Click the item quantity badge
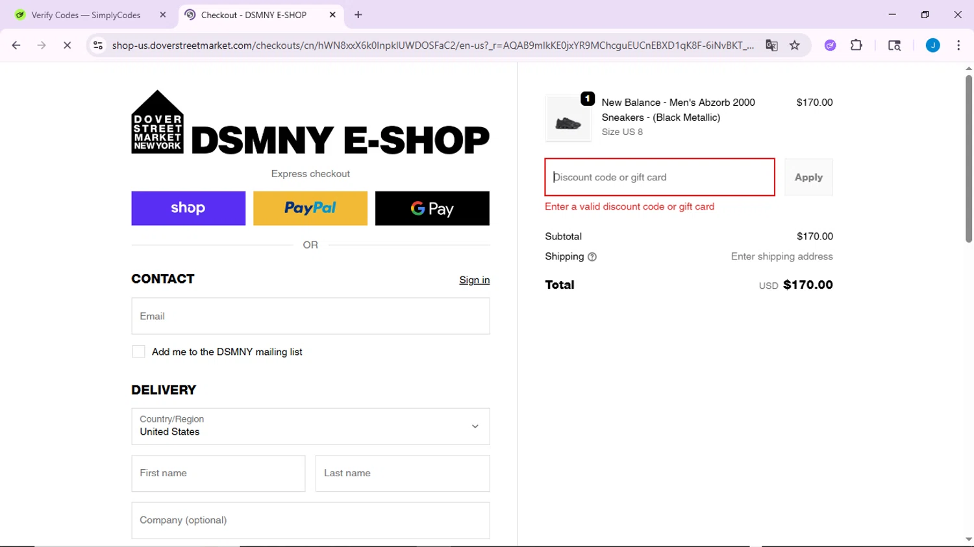 [x=588, y=99]
